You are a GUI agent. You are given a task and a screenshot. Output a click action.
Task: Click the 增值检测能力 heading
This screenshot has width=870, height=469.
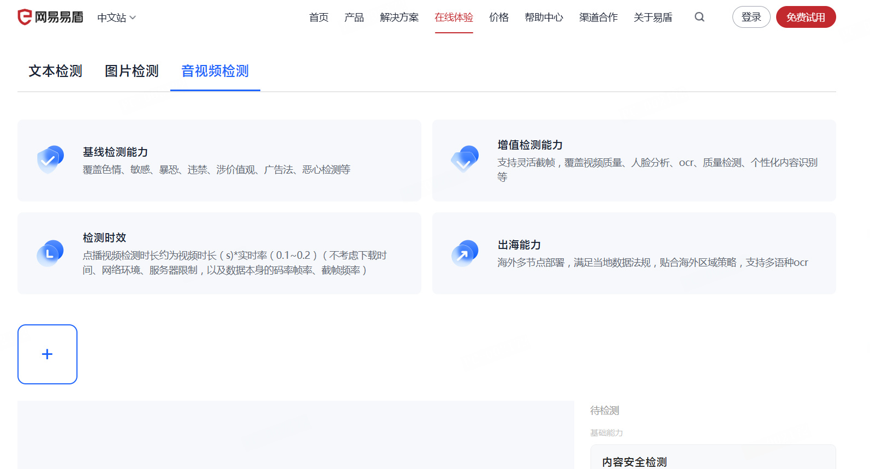click(x=530, y=145)
